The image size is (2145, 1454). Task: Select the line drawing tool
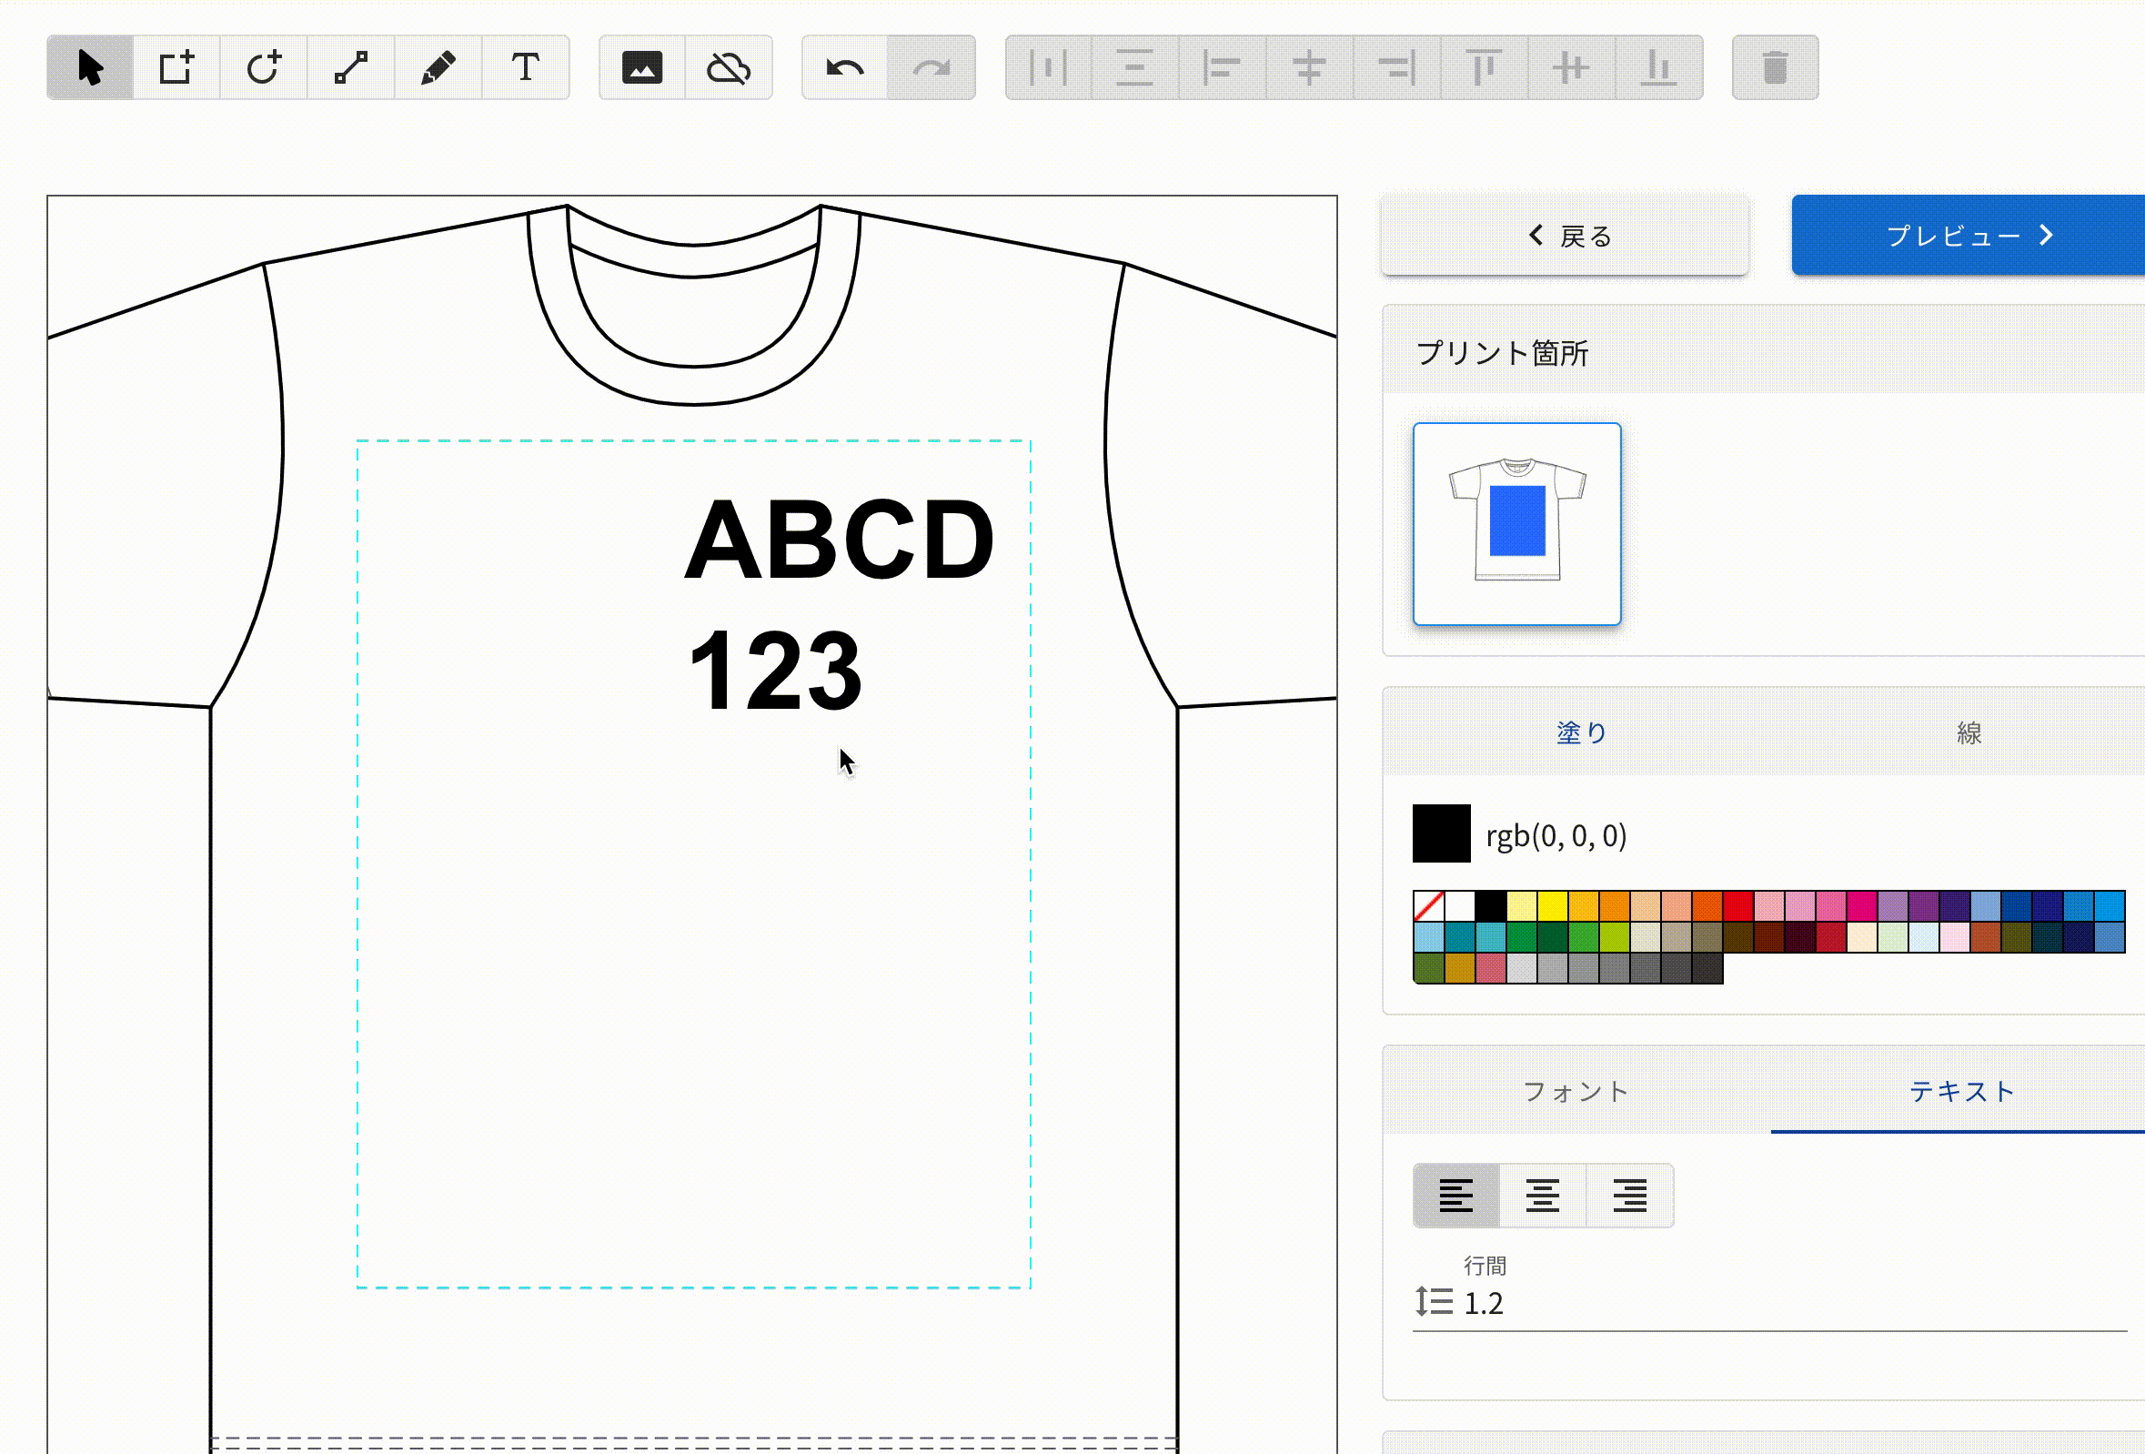pos(351,67)
